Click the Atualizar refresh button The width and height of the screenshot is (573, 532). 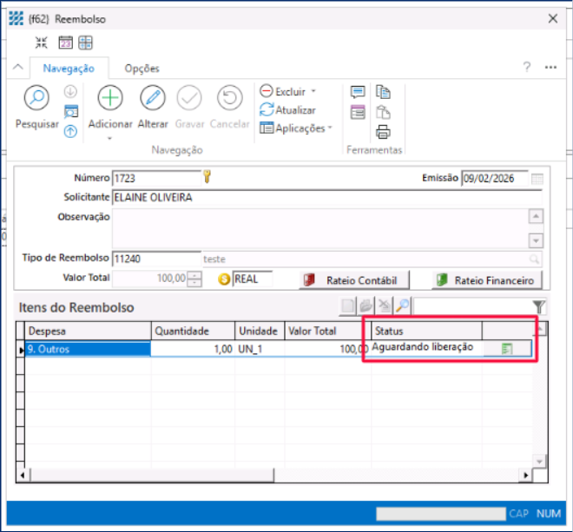[x=288, y=110]
